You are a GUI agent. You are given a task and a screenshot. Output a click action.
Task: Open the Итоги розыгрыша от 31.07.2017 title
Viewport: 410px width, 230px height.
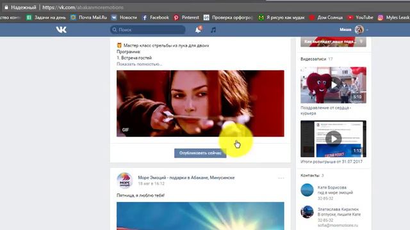click(x=331, y=162)
